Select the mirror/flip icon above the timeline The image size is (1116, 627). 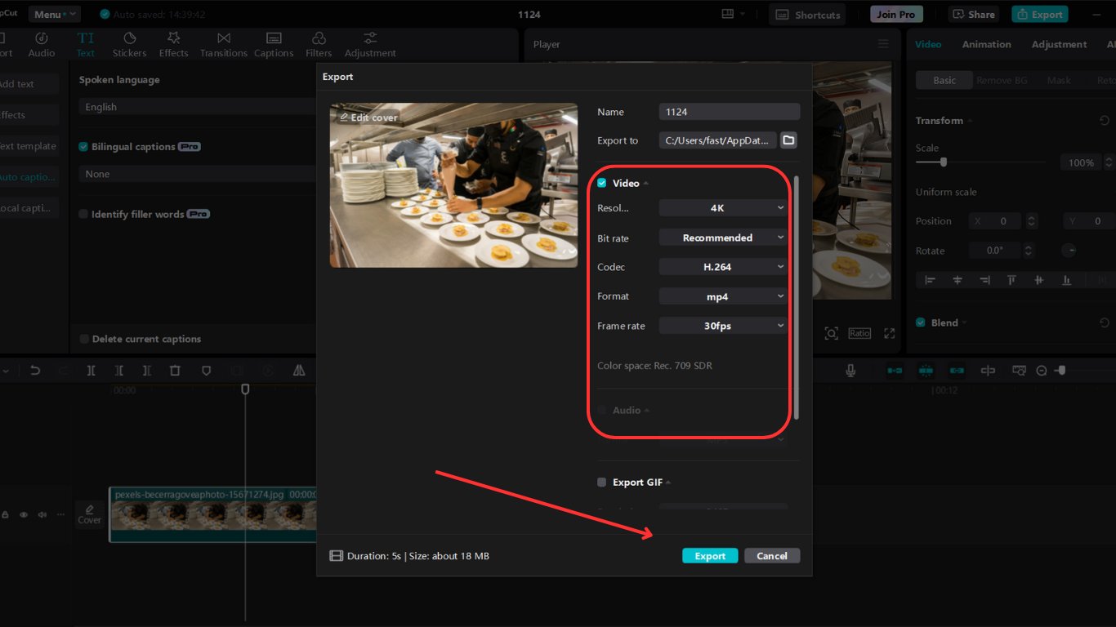[298, 370]
